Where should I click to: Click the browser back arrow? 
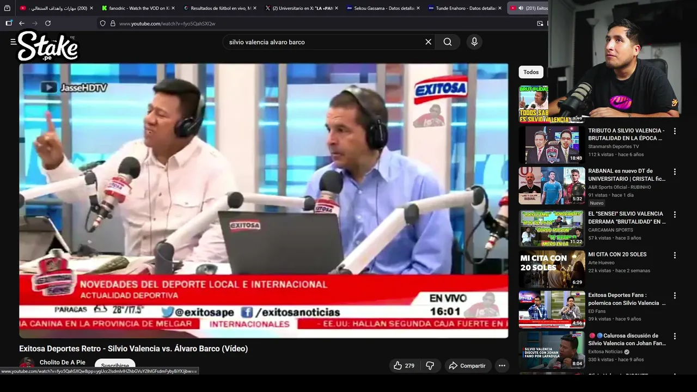pos(22,23)
